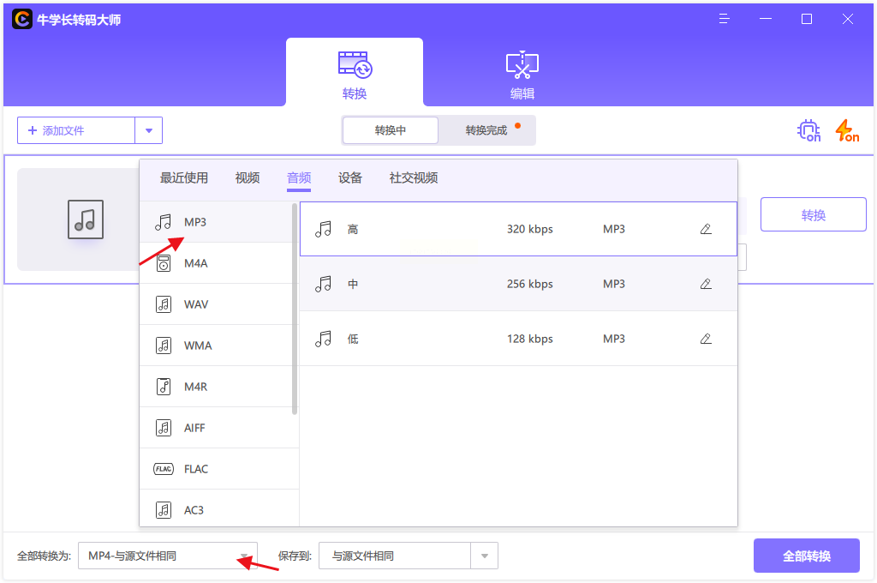This screenshot has width=877, height=583.
Task: Choose M4A format in the list
Action: [216, 263]
